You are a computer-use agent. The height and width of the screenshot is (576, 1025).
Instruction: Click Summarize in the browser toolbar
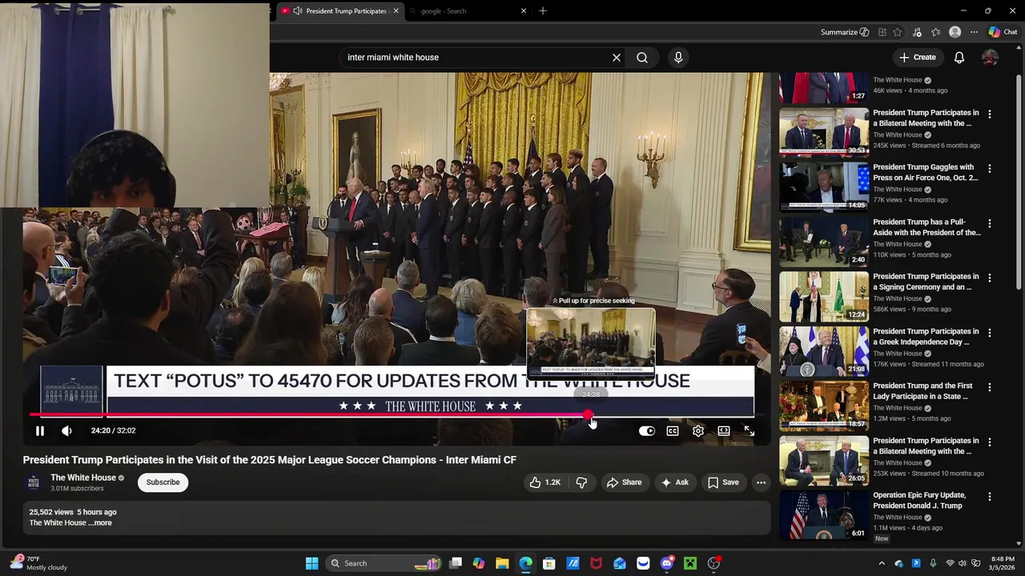click(x=845, y=32)
